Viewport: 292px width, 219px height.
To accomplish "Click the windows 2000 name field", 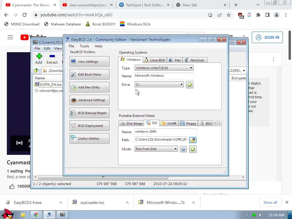I will tap(166, 132).
